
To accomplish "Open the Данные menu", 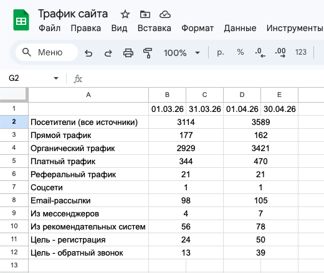I will [240, 28].
